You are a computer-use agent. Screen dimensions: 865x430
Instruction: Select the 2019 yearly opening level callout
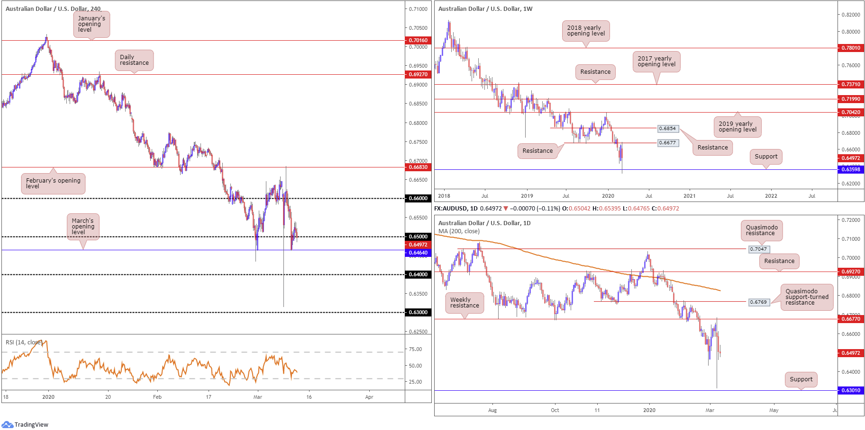[x=738, y=127]
